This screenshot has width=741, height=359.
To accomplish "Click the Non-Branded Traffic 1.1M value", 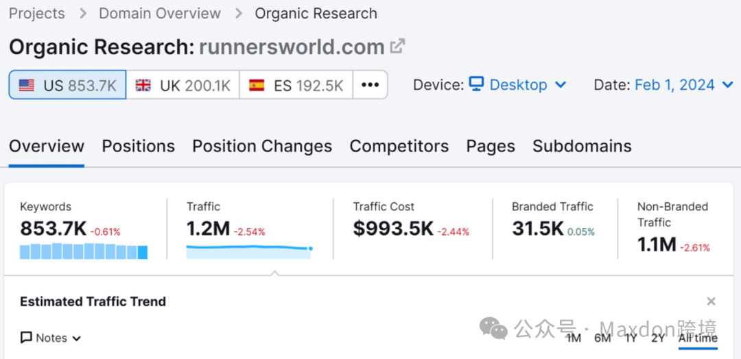I will pyautogui.click(x=657, y=245).
